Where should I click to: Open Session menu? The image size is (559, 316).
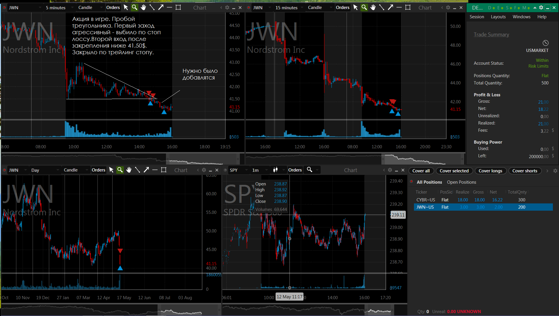(x=477, y=17)
